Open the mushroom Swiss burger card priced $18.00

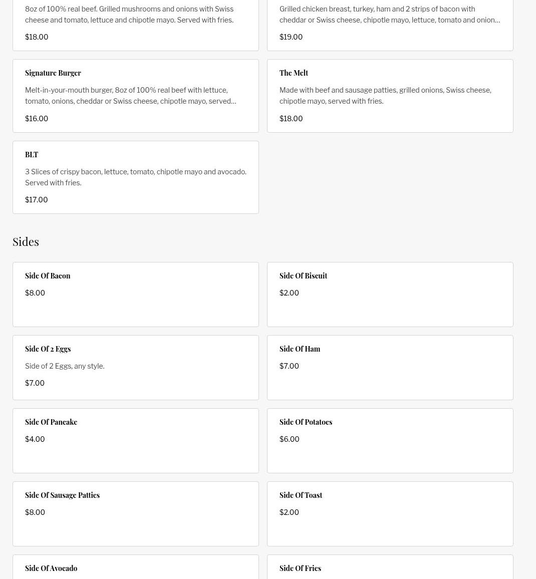pyautogui.click(x=135, y=25)
